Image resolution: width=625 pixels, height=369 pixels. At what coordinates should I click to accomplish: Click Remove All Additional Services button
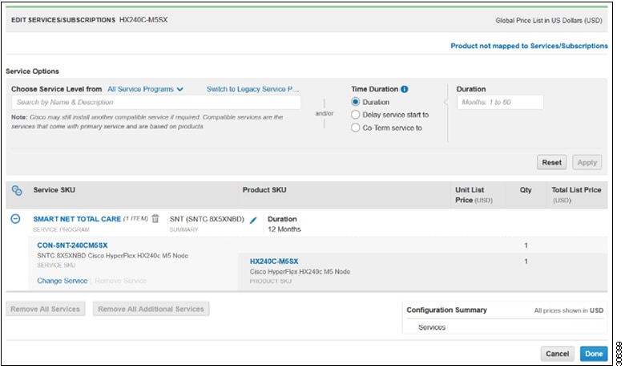point(151,309)
